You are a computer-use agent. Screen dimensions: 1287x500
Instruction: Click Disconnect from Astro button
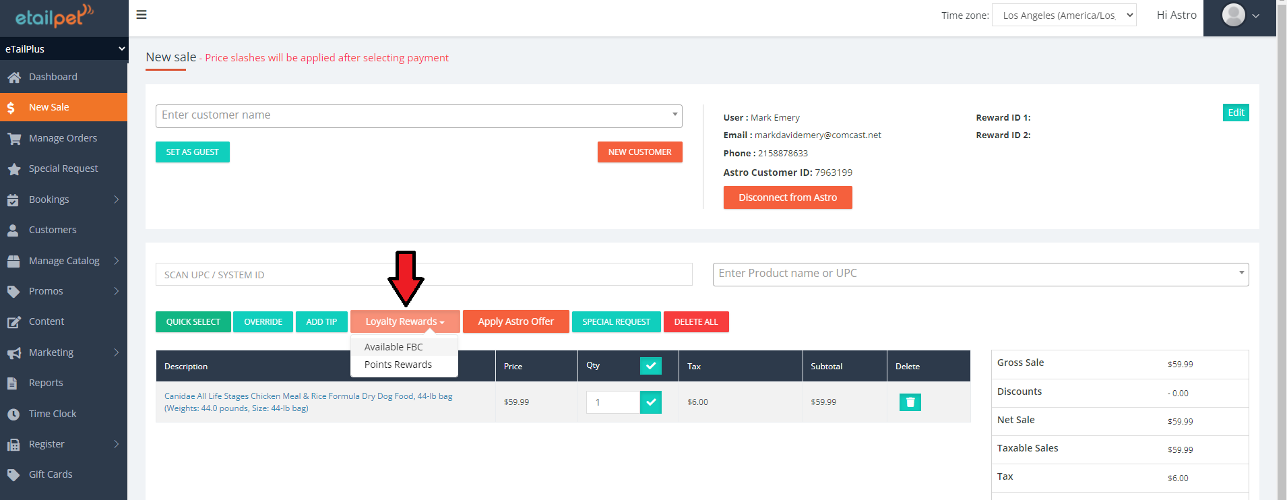click(x=787, y=197)
